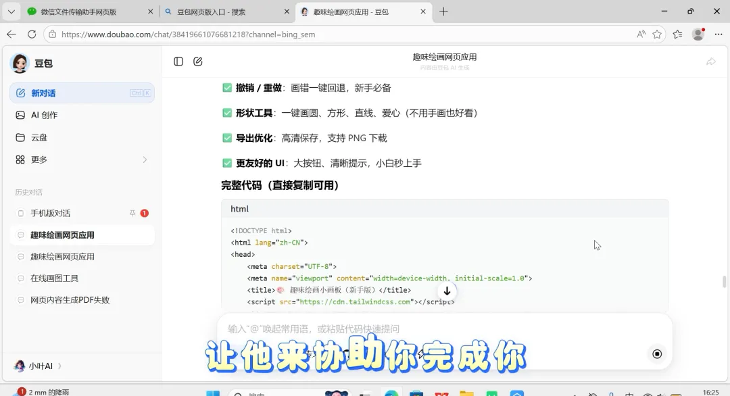Viewport: 730px width, 396px height.
Task: Click the Ctrl K shortcut hint
Action: pyautogui.click(x=140, y=93)
